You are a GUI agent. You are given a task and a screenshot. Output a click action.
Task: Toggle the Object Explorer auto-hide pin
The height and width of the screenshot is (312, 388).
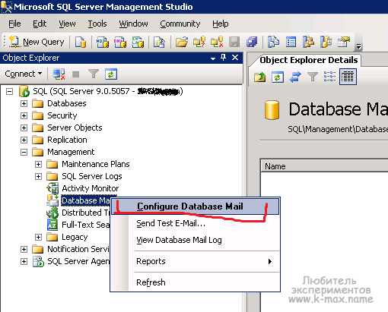pyautogui.click(x=224, y=58)
